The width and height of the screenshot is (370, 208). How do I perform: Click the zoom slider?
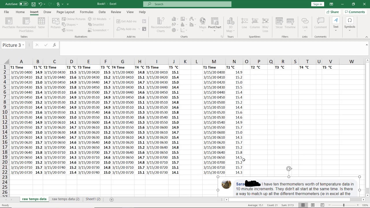pyautogui.click(x=344, y=205)
